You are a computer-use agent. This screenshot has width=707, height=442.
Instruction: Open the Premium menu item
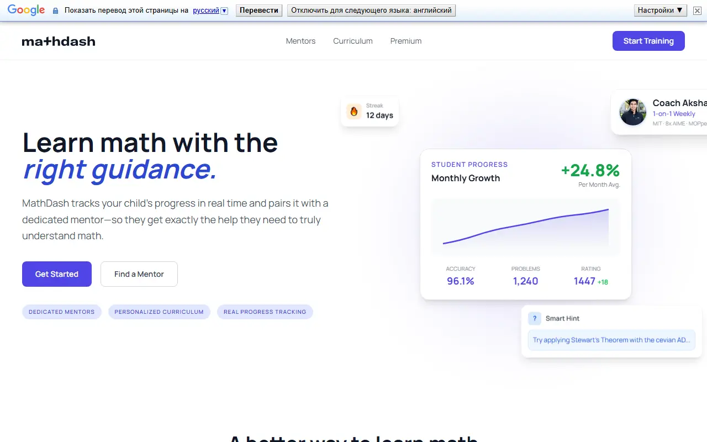(x=406, y=41)
